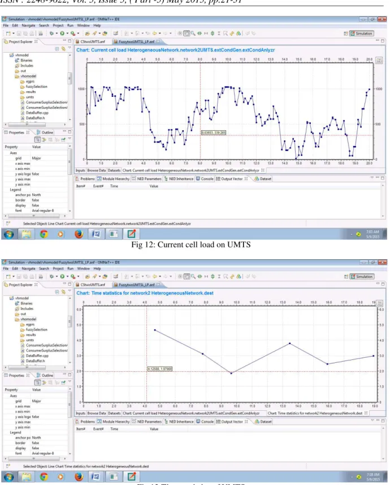
Task: Select results folder in Time statistics Project Explorer
Action: [28, 335]
